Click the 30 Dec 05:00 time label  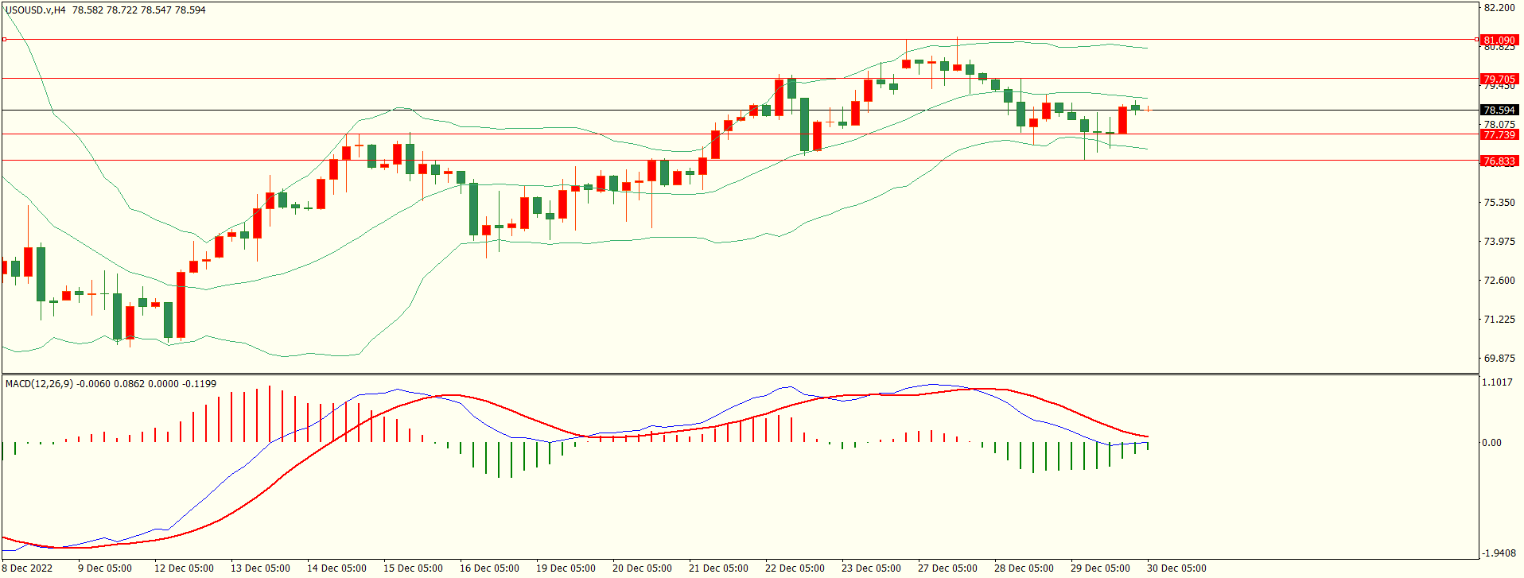[x=1176, y=568]
